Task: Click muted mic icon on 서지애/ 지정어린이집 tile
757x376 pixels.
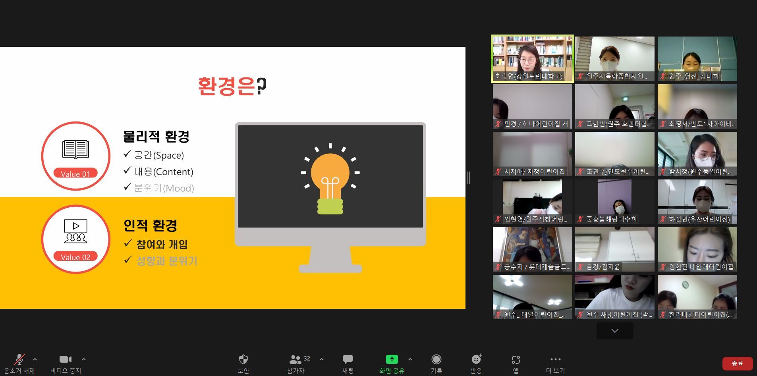Action: click(498, 172)
